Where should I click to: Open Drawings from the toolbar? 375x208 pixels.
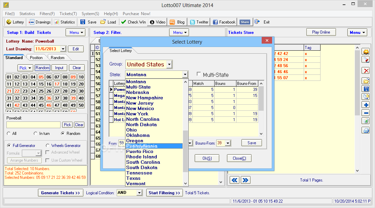point(40,22)
